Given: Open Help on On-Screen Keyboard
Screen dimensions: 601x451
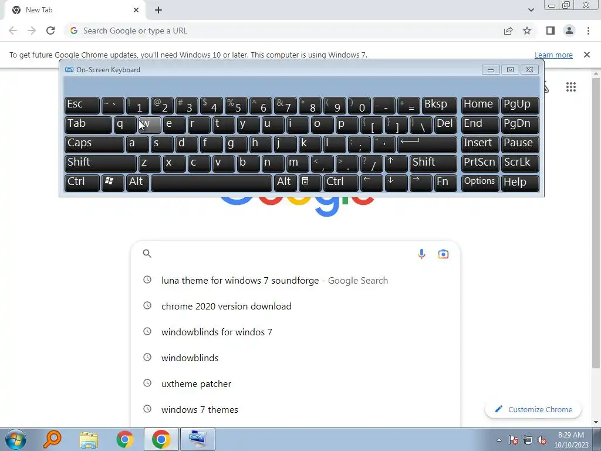Looking at the screenshot, I should (520, 183).
